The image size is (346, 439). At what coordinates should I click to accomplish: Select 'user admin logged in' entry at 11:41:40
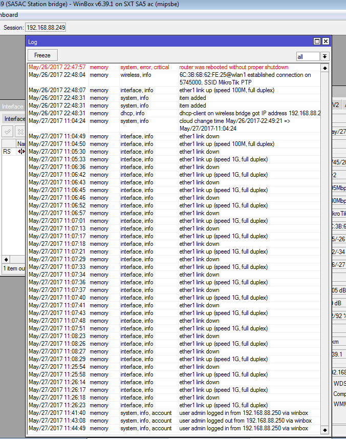click(x=174, y=413)
